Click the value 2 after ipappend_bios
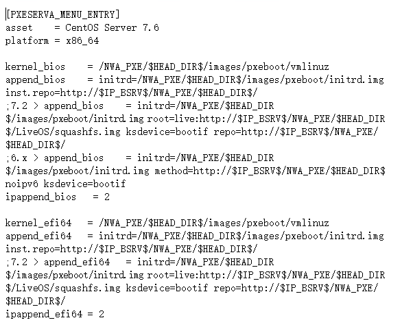The height and width of the screenshot is (329, 413). pyautogui.click(x=107, y=197)
